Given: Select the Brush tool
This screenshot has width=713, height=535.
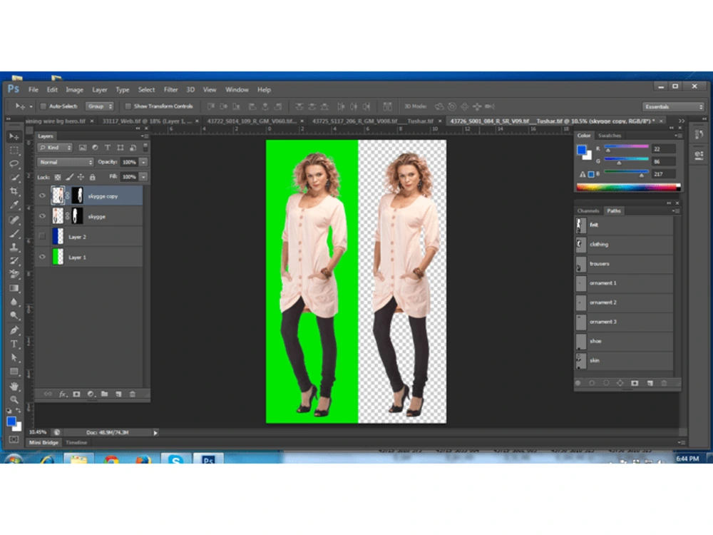Looking at the screenshot, I should point(14,234).
